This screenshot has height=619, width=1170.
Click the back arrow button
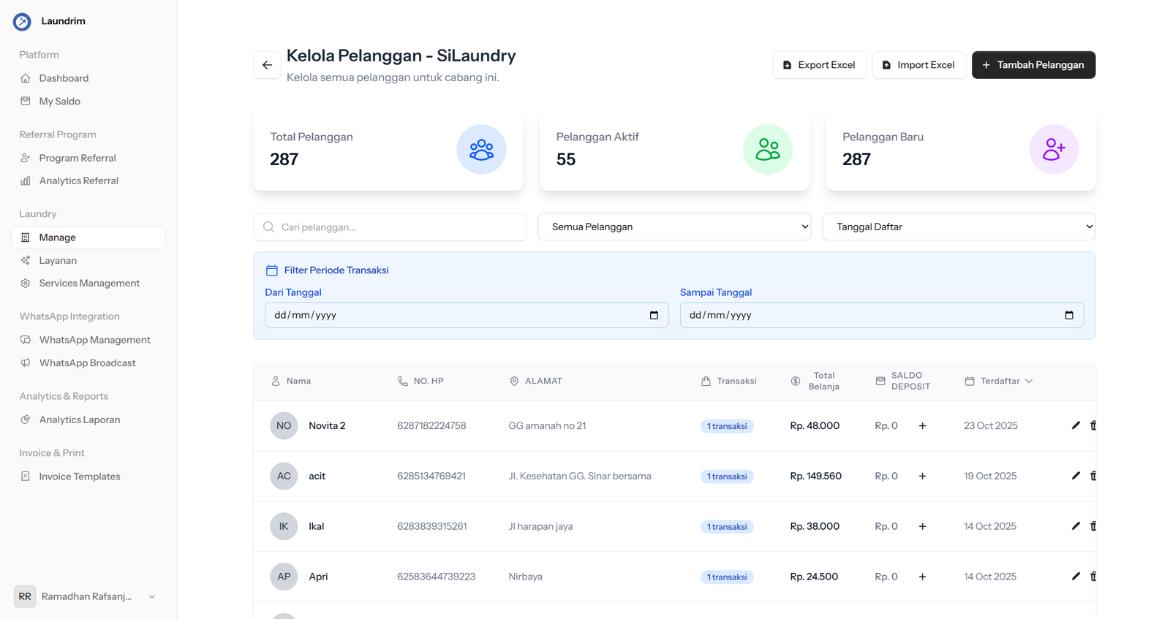pyautogui.click(x=267, y=65)
